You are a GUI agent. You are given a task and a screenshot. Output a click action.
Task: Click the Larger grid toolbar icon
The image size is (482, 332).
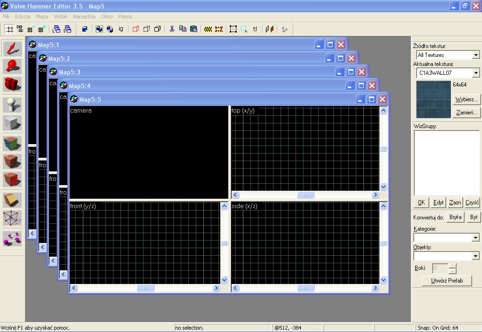click(x=41, y=29)
